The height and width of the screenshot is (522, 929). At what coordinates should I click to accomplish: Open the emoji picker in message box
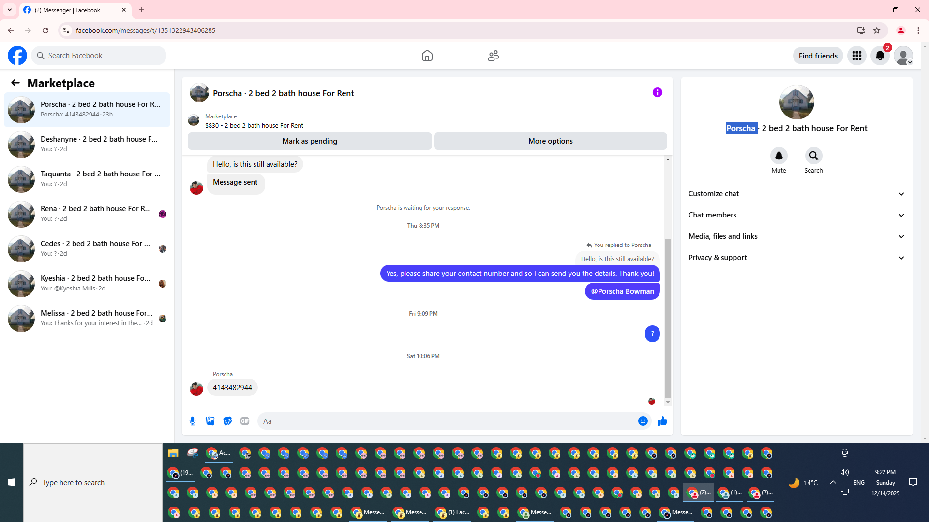[643, 421]
